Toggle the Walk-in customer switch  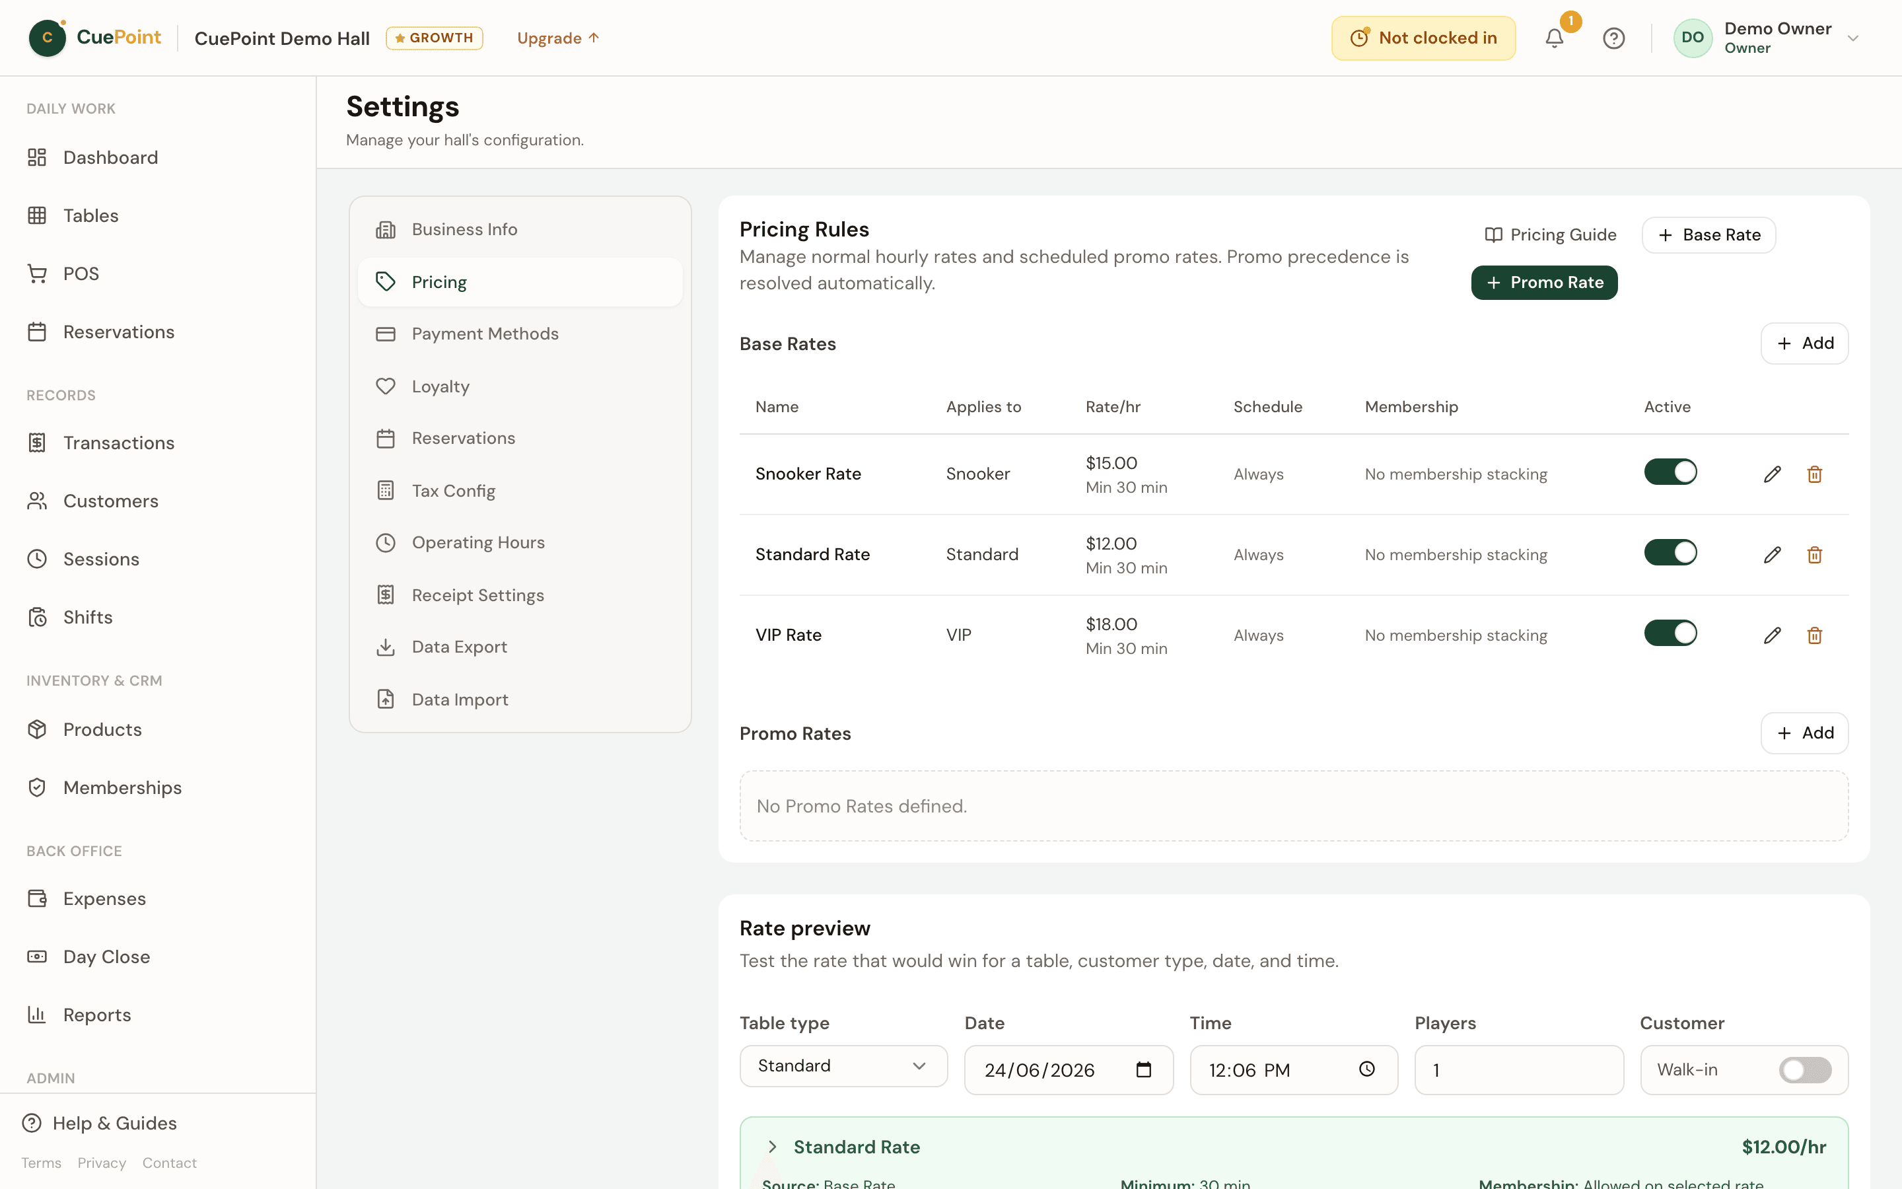click(x=1806, y=1069)
